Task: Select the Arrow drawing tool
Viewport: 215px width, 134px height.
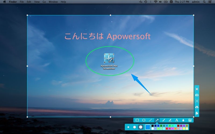Action: click(x=157, y=120)
